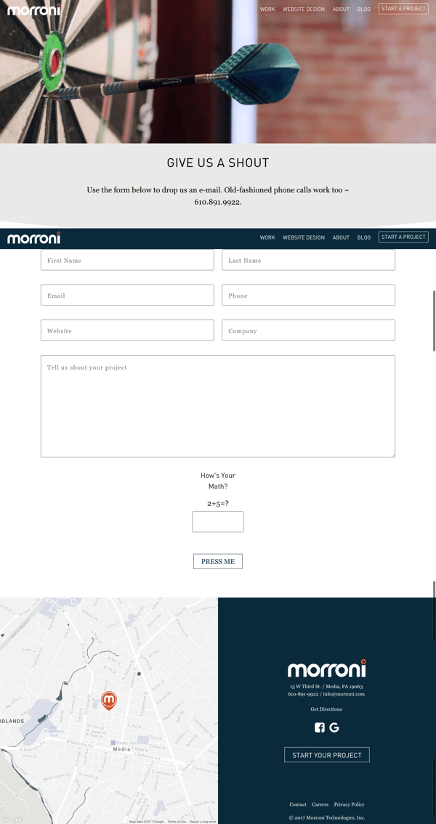Click the 'Tell us about your project' textarea
This screenshot has height=824, width=436.
pos(218,407)
